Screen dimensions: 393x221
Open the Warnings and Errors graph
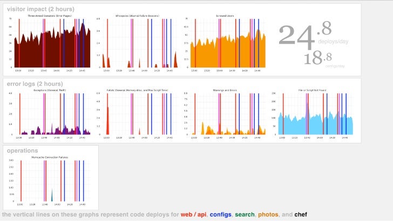[x=225, y=114]
